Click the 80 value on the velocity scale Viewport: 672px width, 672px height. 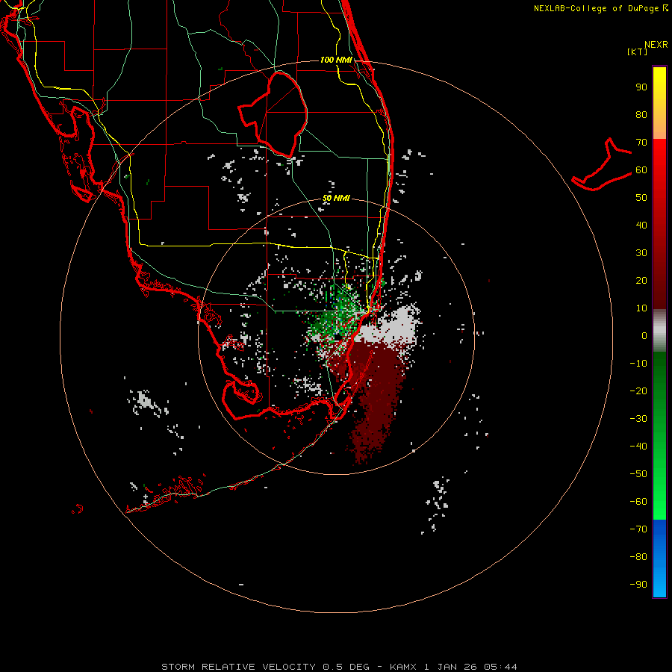(641, 114)
